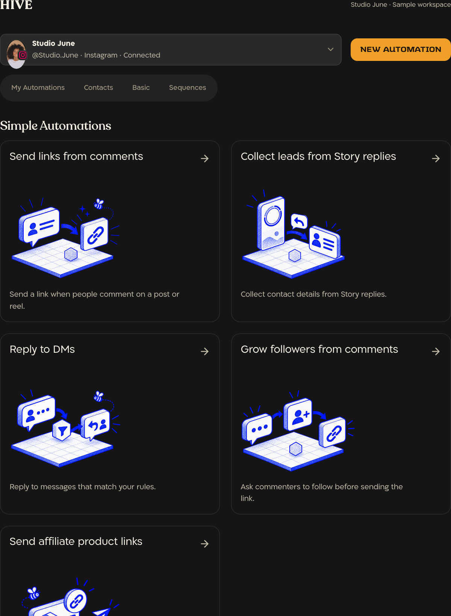Image resolution: width=451 pixels, height=616 pixels.
Task: Click '@Studio.June · Instagram · Connected' status text
Action: point(96,55)
